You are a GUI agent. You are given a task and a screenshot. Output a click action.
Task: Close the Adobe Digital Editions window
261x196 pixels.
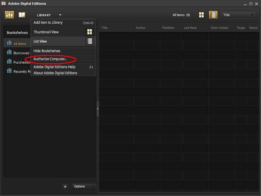(257, 4)
